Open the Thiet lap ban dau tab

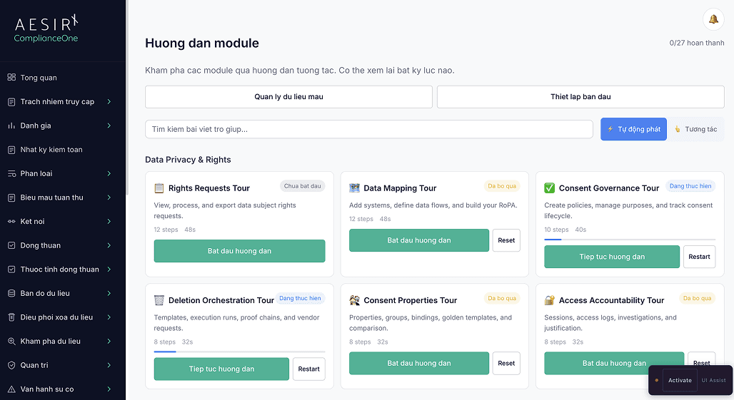click(580, 97)
